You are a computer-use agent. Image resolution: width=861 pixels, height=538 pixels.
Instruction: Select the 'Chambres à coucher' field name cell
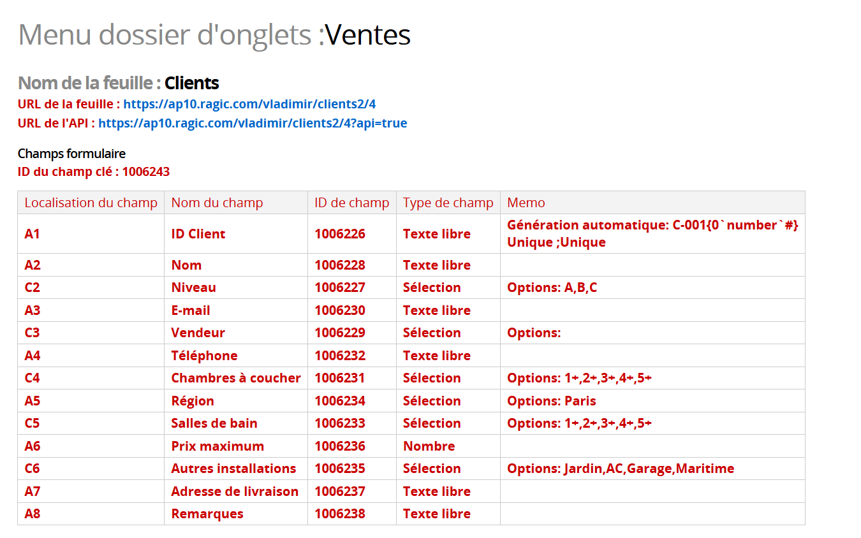click(x=236, y=378)
